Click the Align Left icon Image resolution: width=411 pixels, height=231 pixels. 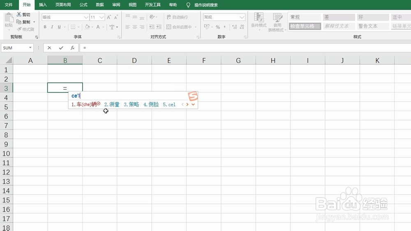pos(128,27)
